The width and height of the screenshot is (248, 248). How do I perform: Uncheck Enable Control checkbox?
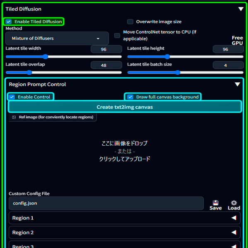pyautogui.click(x=12, y=97)
